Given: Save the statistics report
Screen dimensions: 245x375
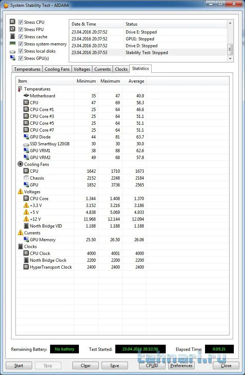Looking at the screenshot, I should [x=115, y=366].
